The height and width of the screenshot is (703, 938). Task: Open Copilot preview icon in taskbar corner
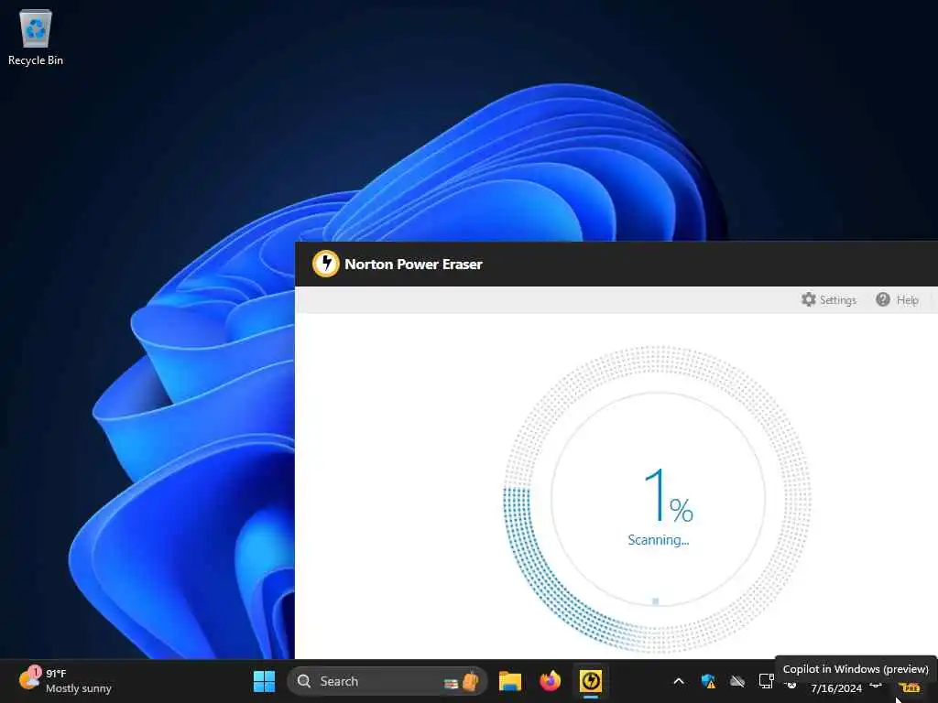point(910,687)
